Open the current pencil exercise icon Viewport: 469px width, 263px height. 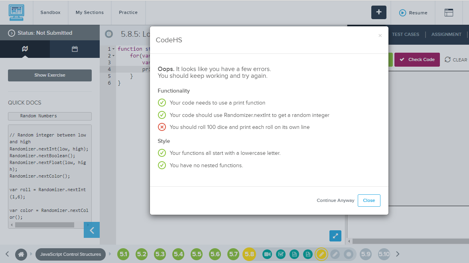pyautogui.click(x=321, y=254)
